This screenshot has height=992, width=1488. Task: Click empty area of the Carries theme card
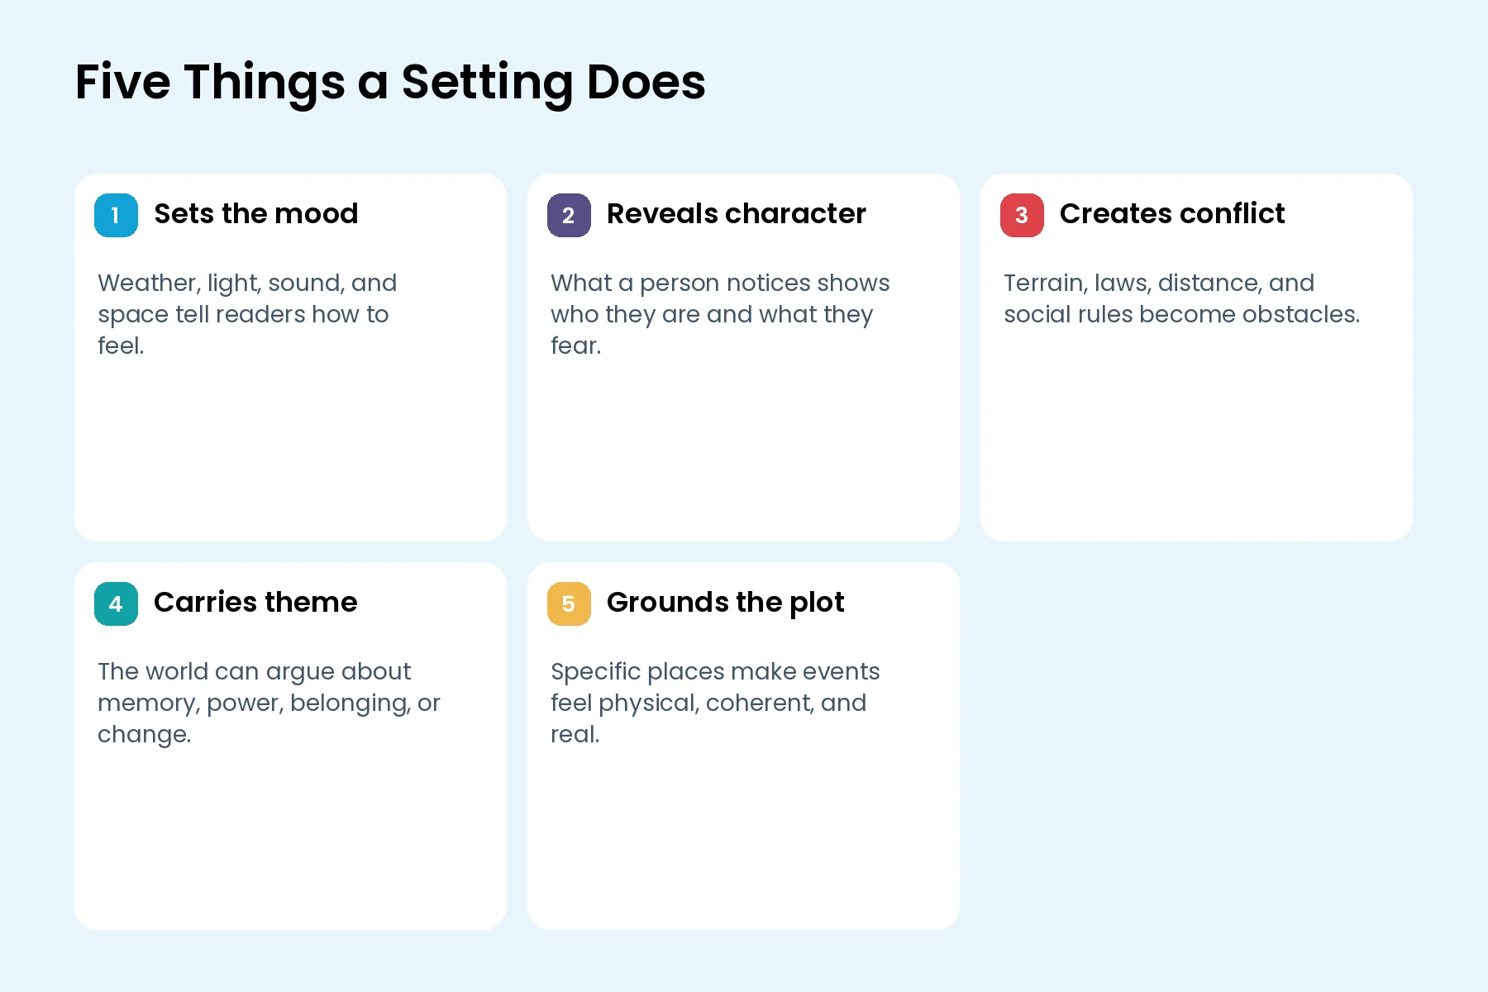tap(290, 835)
